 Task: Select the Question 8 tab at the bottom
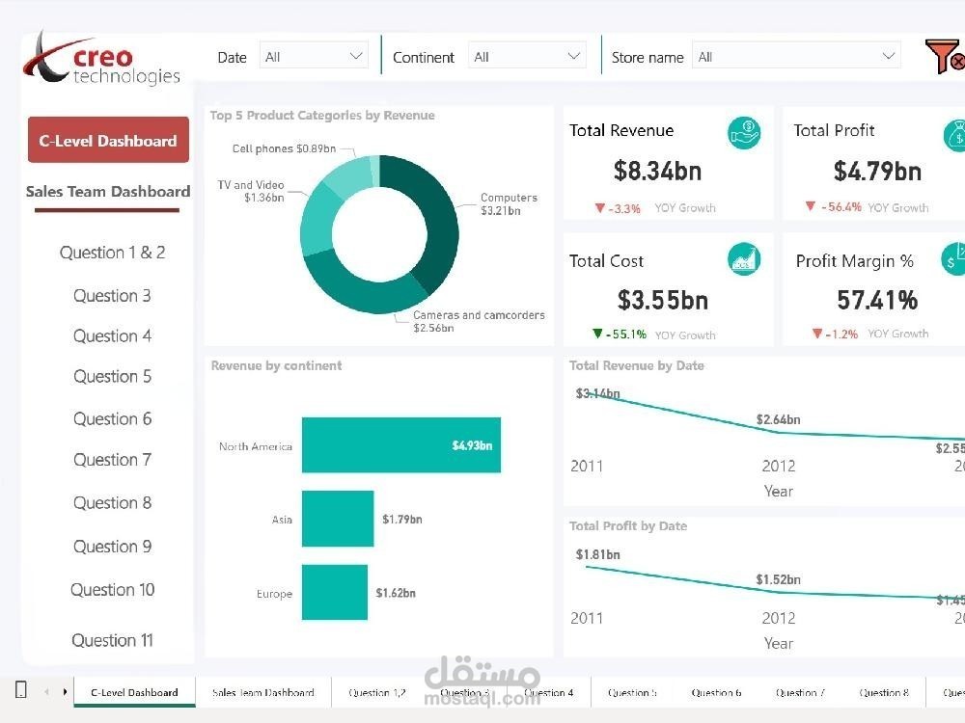pos(884,691)
